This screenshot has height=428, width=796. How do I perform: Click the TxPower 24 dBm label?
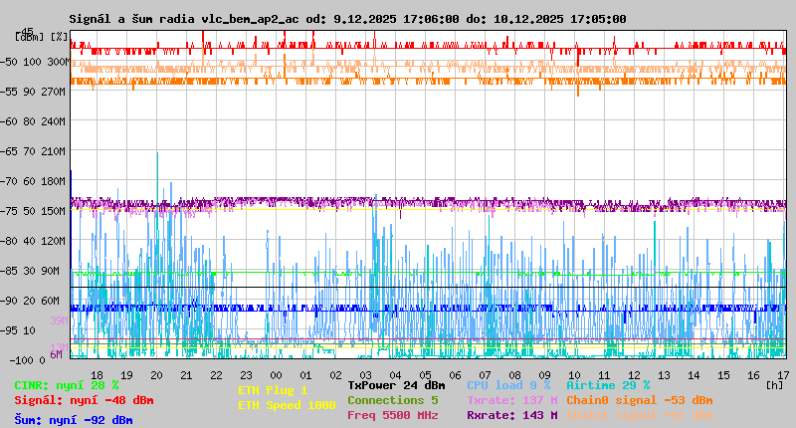tap(396, 385)
